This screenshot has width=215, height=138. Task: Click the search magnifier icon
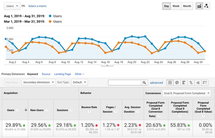[144, 82]
